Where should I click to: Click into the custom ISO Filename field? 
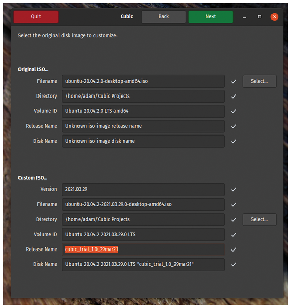coord(143,204)
